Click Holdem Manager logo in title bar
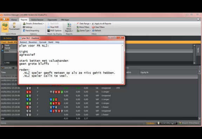 pos(1,15)
